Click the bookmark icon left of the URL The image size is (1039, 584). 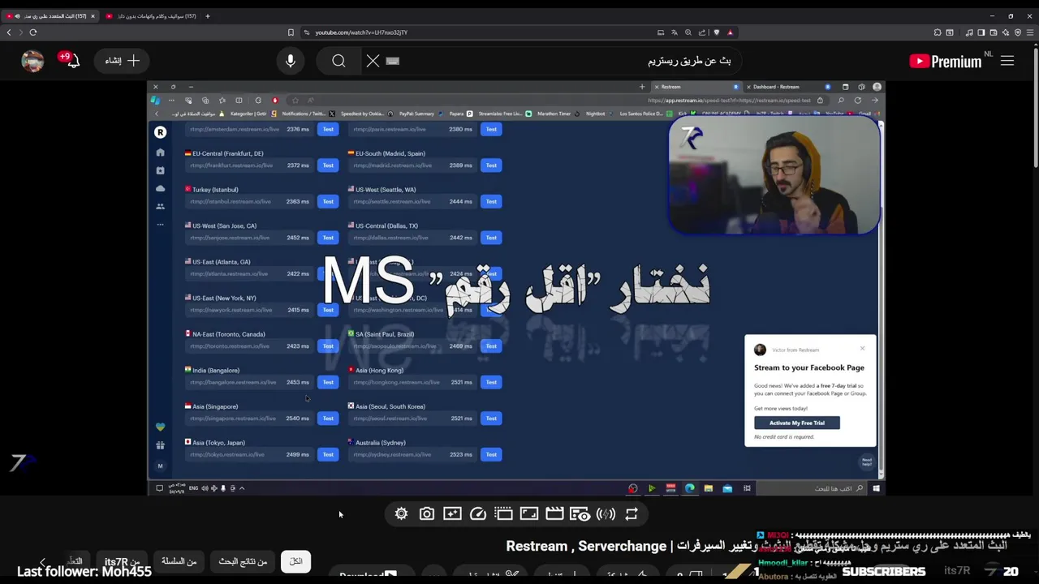(x=291, y=32)
